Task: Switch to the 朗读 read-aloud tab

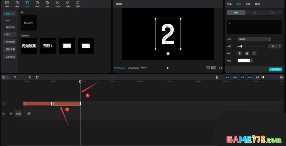Action: [x=257, y=4]
